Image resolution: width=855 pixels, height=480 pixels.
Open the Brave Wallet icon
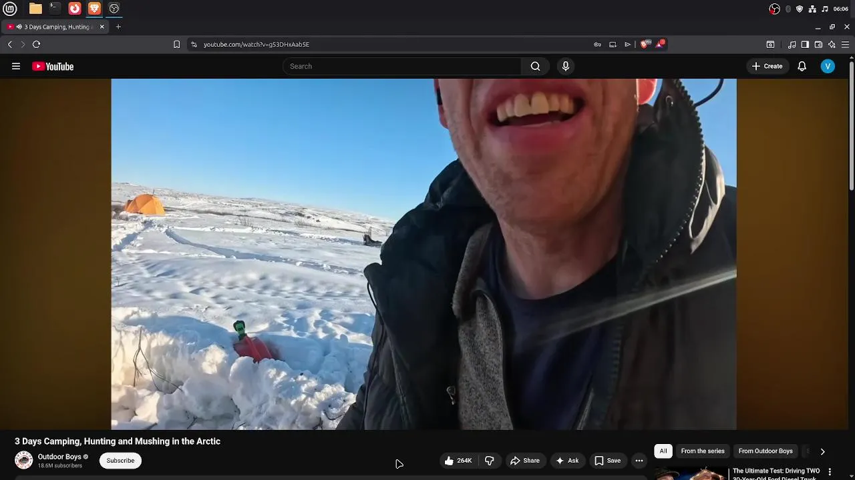[818, 44]
